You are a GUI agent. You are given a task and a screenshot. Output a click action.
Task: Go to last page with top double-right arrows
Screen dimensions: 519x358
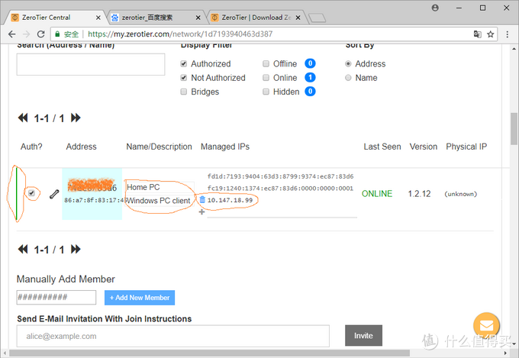(76, 118)
